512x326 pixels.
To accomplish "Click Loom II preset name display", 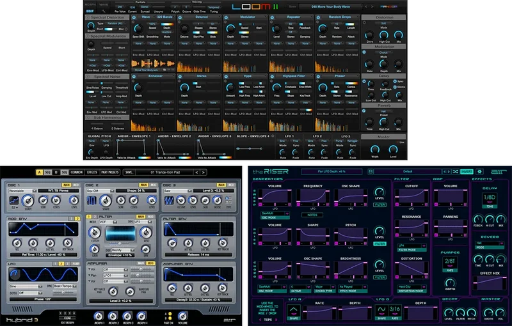I will tap(330, 6).
